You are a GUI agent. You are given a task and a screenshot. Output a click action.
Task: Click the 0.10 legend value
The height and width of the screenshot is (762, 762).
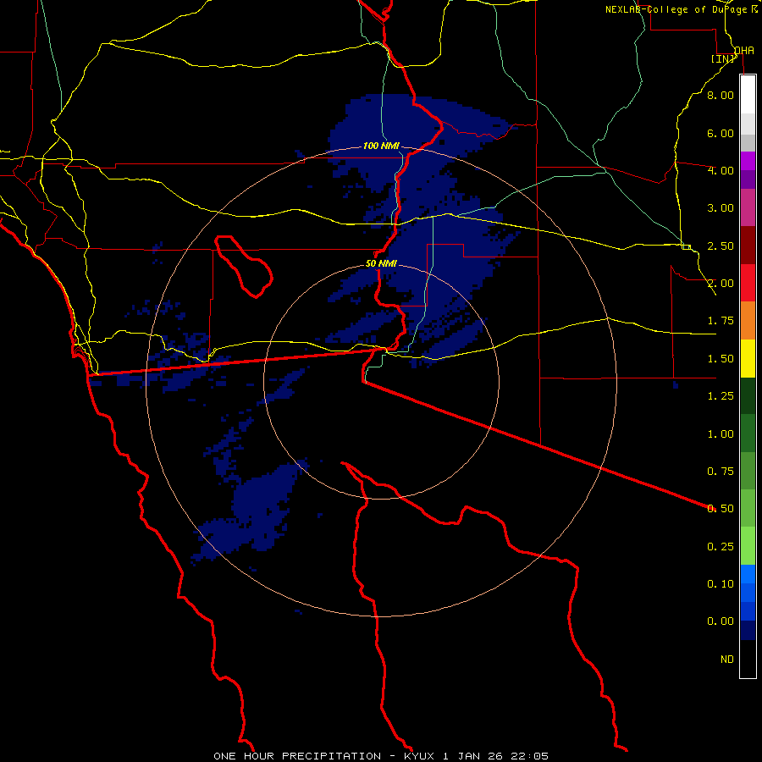pyautogui.click(x=721, y=584)
